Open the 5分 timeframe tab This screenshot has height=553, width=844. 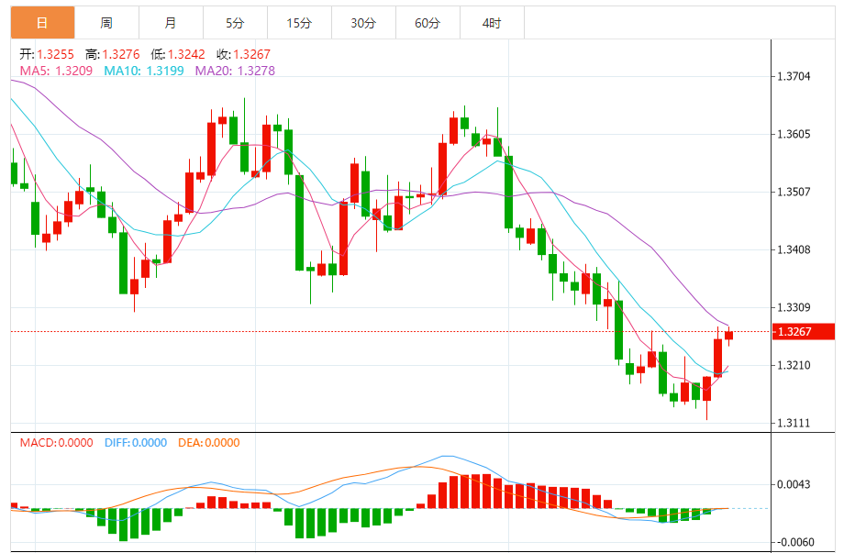click(x=235, y=23)
